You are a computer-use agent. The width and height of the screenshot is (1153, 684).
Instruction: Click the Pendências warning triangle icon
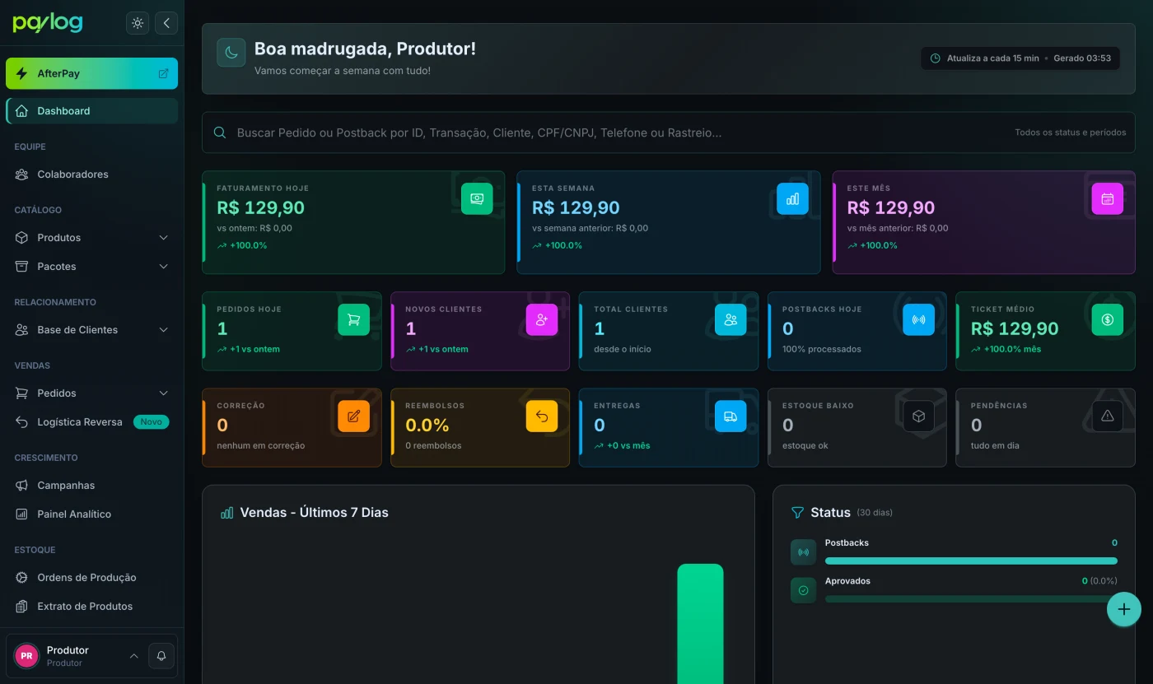pyautogui.click(x=1107, y=416)
